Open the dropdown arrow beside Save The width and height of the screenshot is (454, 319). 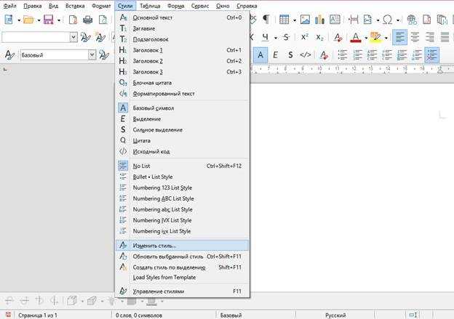58,20
